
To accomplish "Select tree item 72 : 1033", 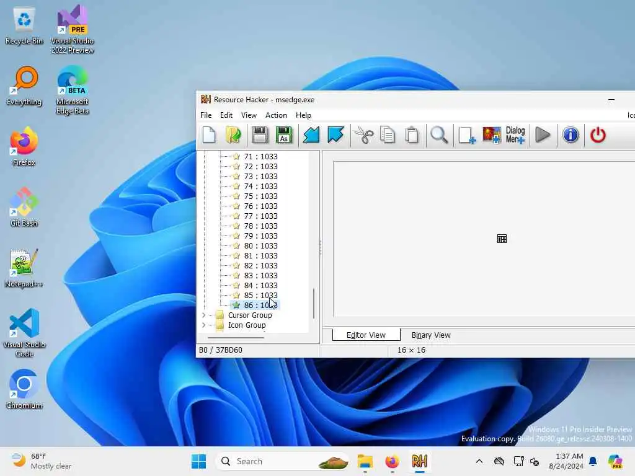I will 260,166.
